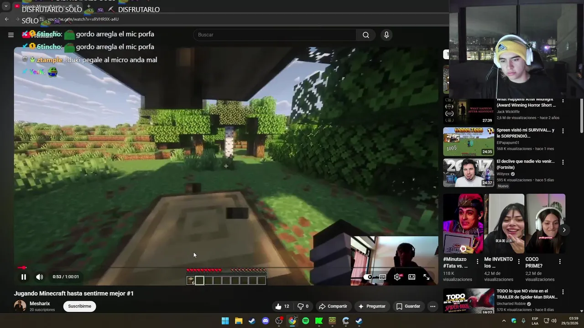Open options for What Happens After Midnight

click(x=563, y=100)
